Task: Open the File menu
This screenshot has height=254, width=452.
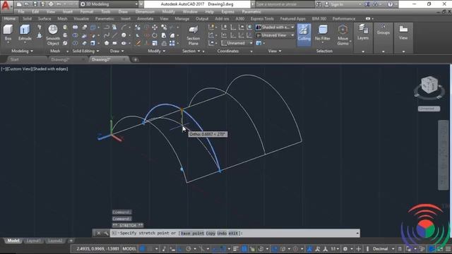Action: click(21, 12)
